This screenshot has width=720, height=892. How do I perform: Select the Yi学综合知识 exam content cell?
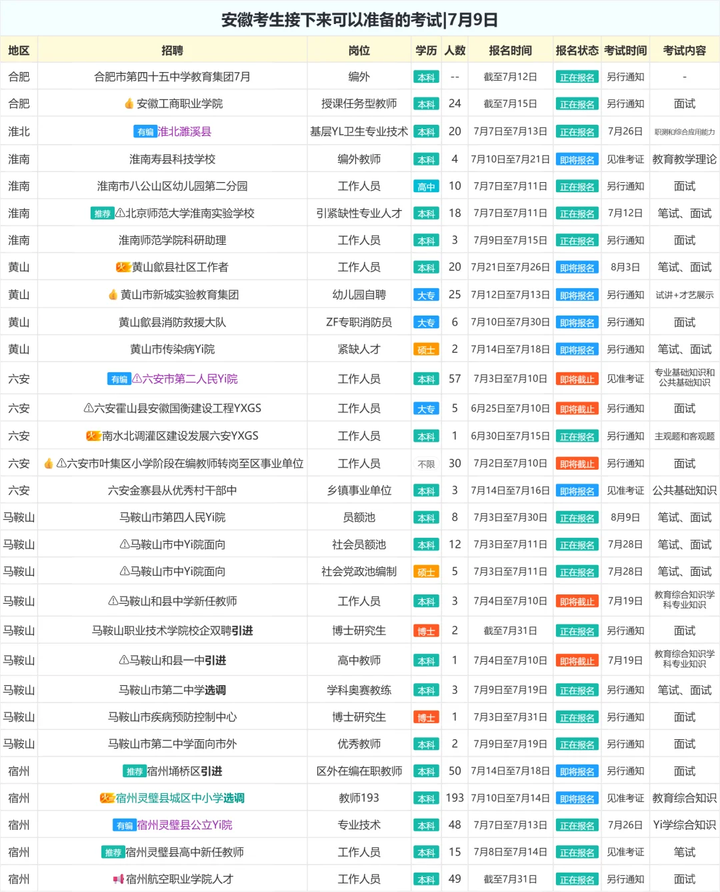point(685,825)
